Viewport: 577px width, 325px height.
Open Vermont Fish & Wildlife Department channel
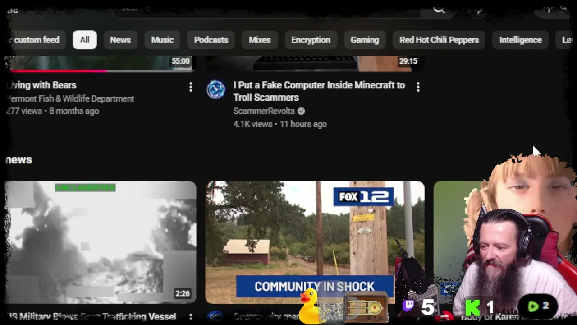click(x=70, y=98)
